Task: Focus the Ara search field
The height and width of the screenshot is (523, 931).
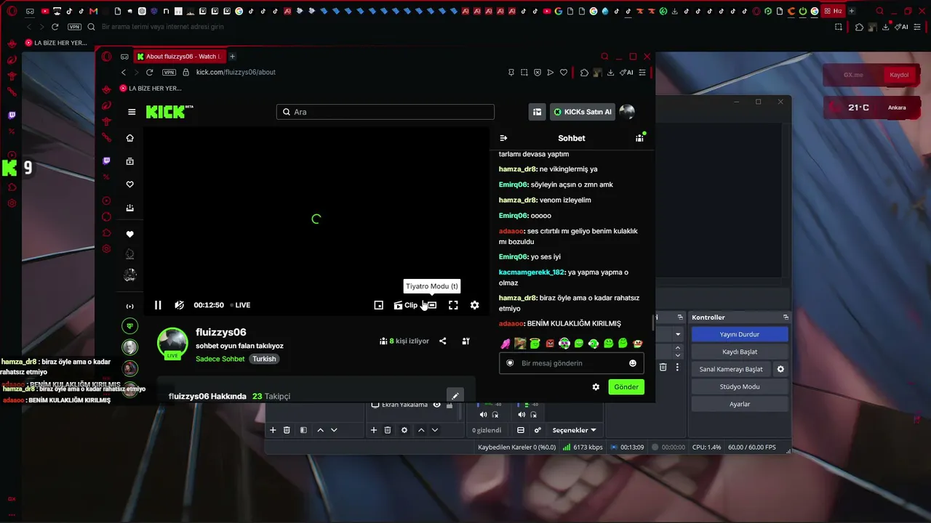Action: (385, 112)
